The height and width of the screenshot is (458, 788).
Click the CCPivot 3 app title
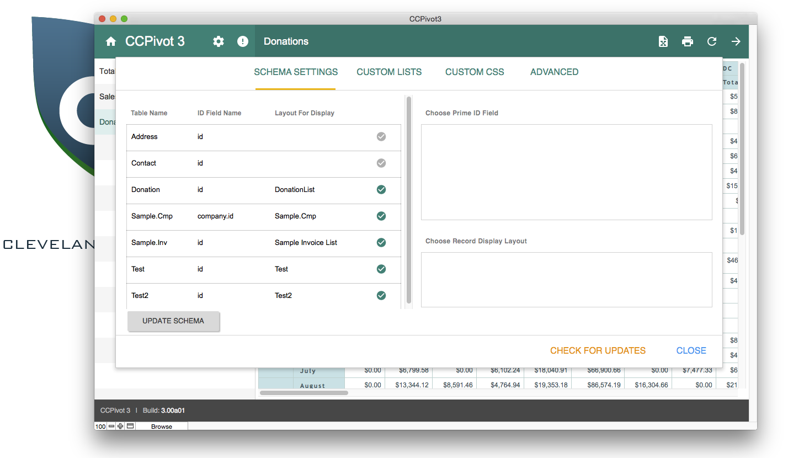155,41
